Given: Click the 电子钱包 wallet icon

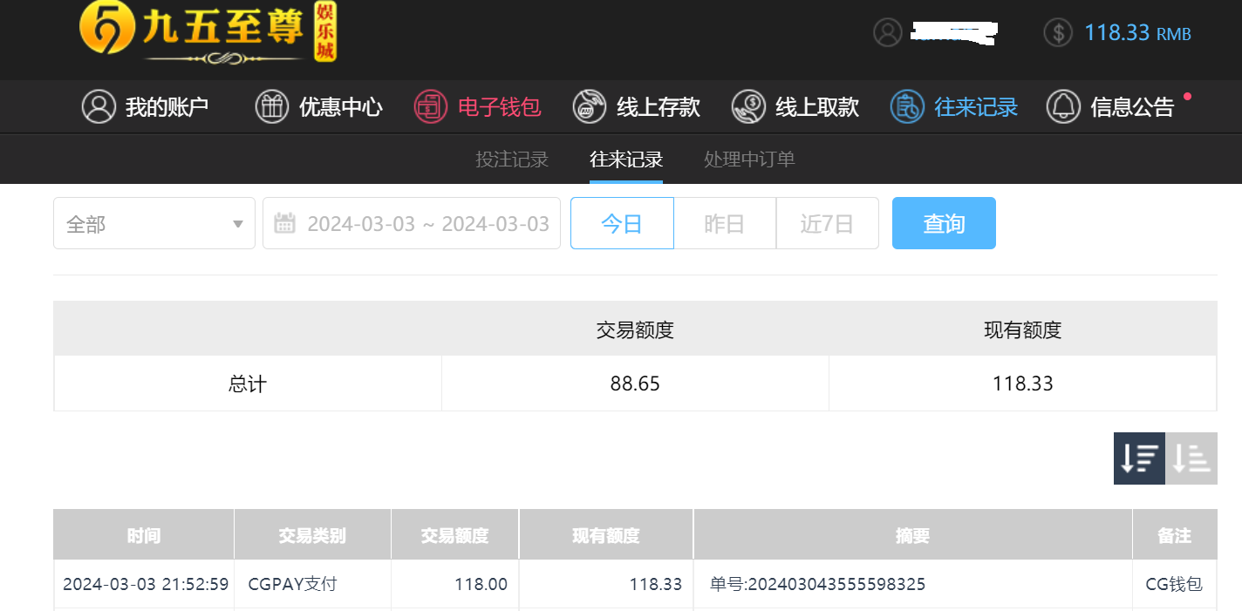Looking at the screenshot, I should pos(431,106).
